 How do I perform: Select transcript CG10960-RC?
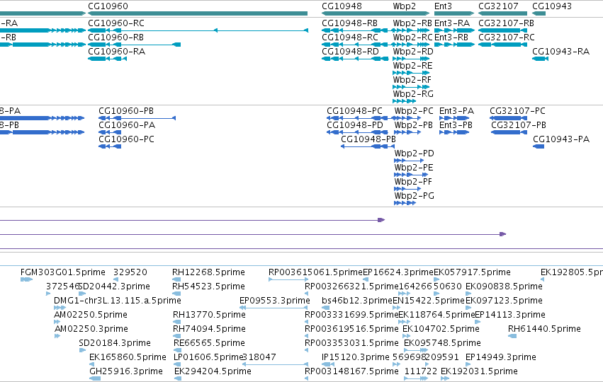point(116,23)
